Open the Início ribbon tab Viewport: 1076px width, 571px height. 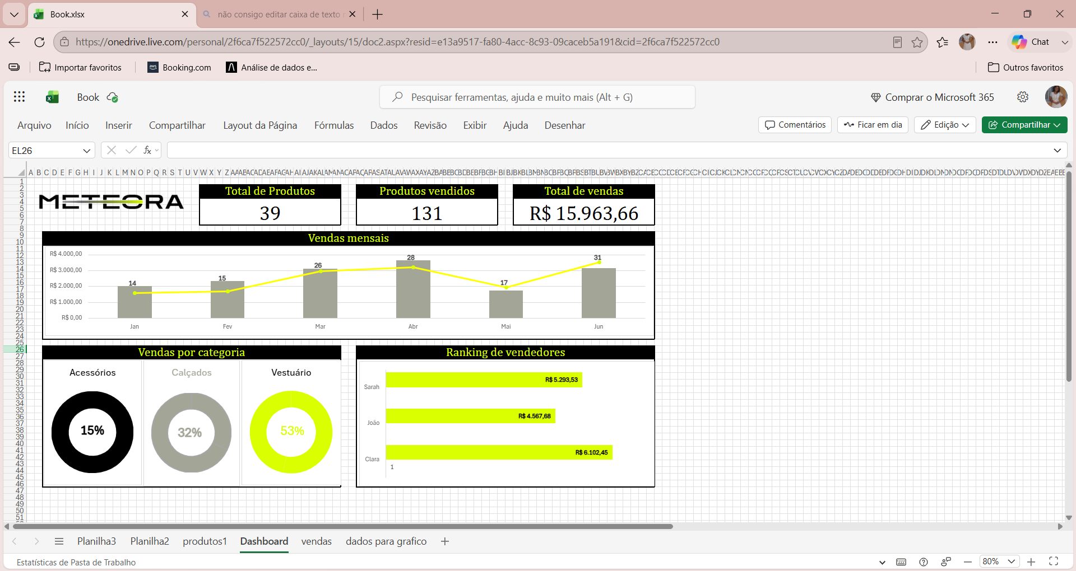click(x=77, y=125)
